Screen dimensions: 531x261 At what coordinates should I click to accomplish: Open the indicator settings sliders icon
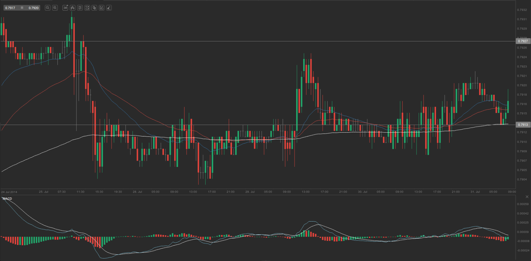80,8
